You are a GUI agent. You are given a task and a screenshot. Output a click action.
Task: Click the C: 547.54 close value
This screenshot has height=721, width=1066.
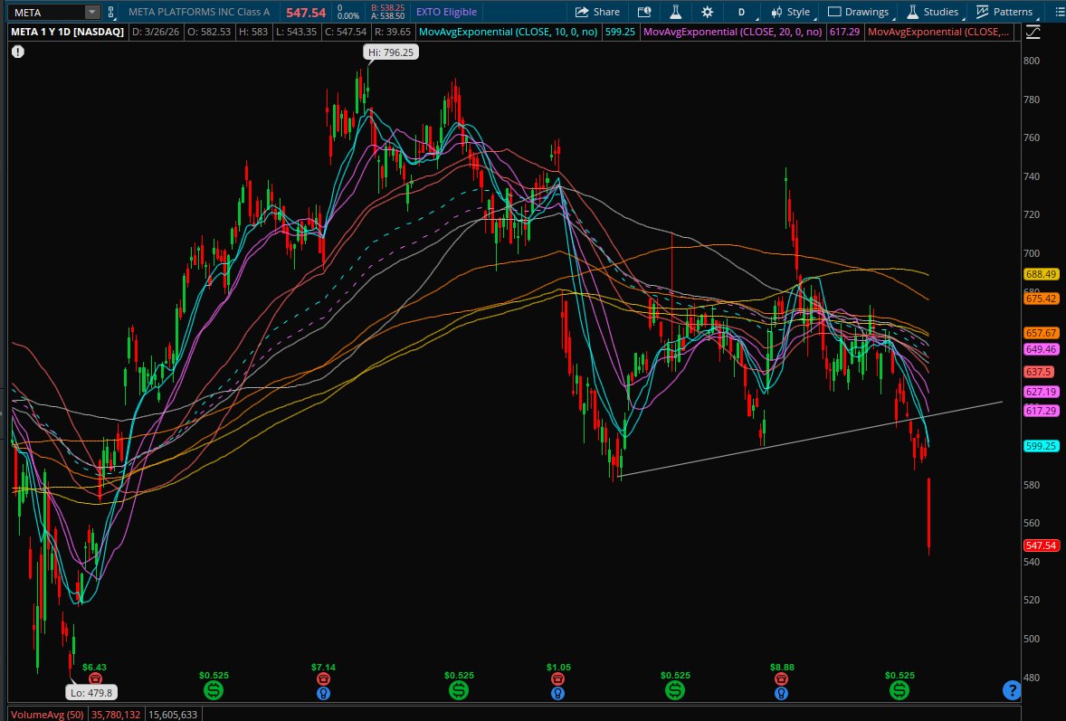[346, 32]
